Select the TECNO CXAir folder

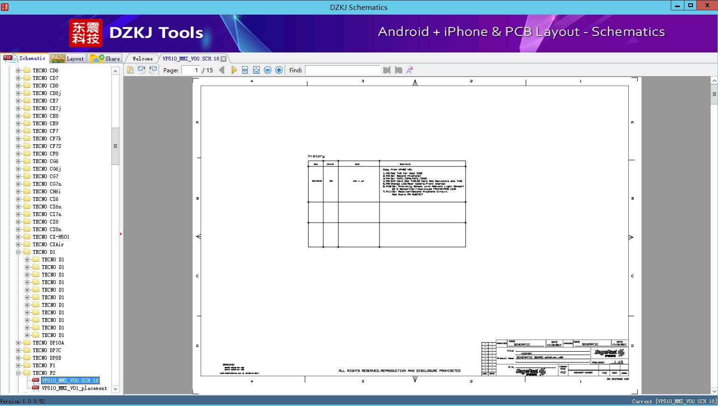48,244
